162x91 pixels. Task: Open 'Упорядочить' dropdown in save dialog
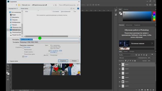point(13,8)
